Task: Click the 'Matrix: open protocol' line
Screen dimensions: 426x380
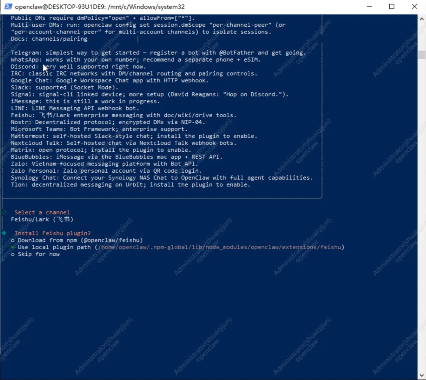Action: (x=101, y=150)
